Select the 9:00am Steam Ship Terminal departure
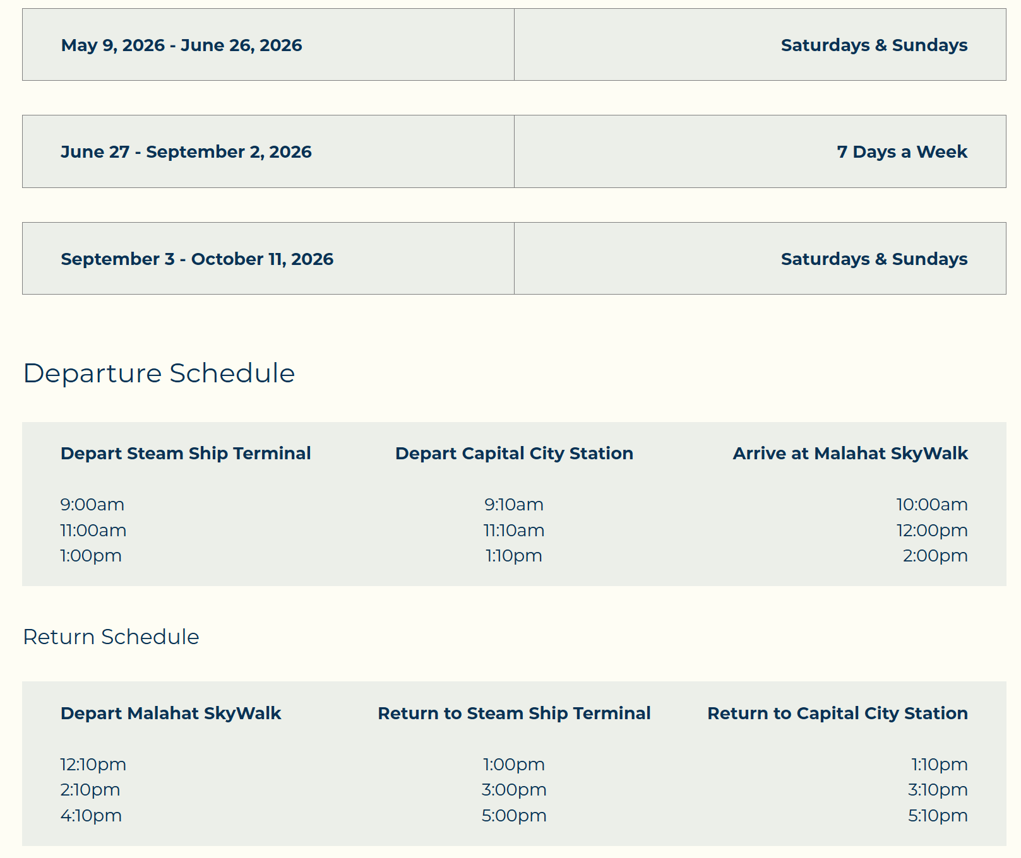The image size is (1021, 858). pos(92,505)
